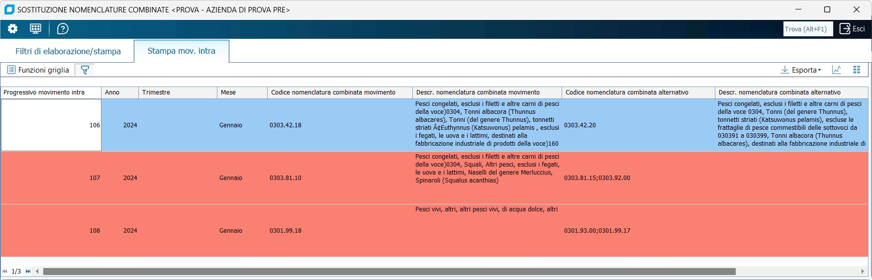Go to the last page arrow
This screenshot has width=872, height=280.
tap(28, 272)
